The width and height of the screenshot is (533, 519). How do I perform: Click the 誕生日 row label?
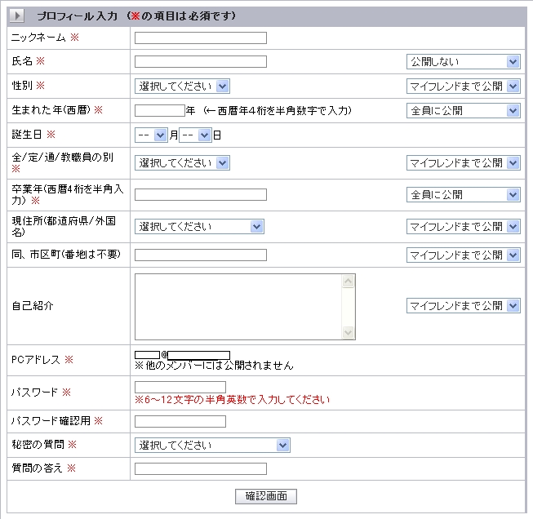tap(26, 135)
